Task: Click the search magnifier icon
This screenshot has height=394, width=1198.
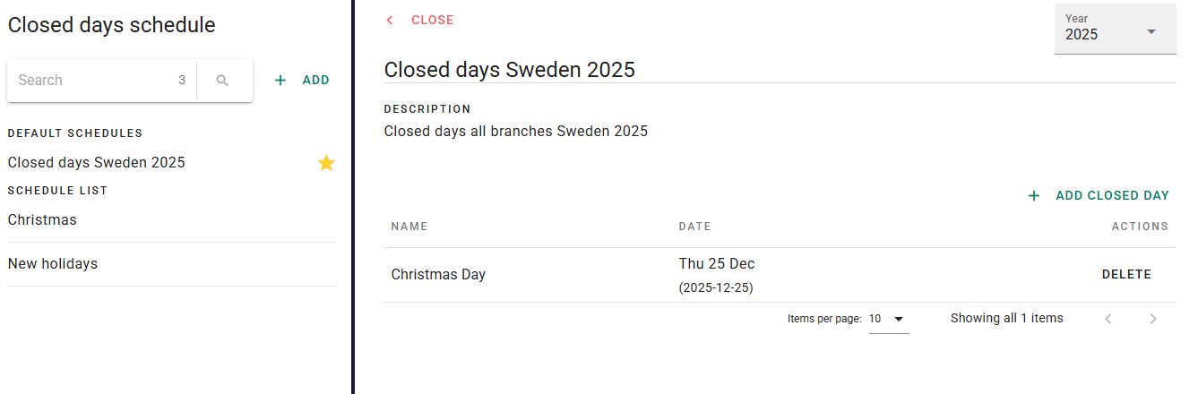Action: 223,81
